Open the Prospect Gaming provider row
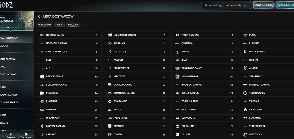The image size is (294, 139). coord(267,85)
